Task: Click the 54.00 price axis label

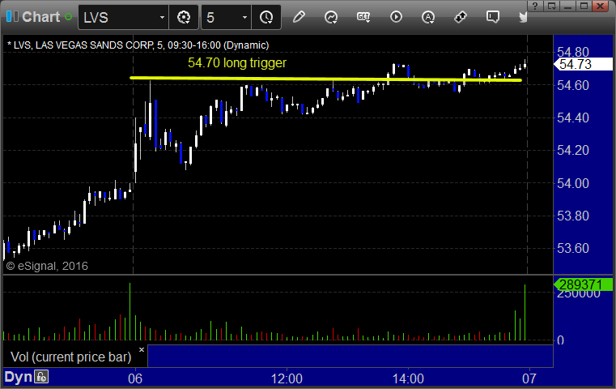Action: click(573, 183)
